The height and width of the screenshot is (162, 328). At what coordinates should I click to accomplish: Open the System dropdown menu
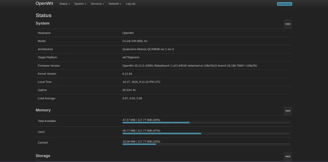[80, 4]
